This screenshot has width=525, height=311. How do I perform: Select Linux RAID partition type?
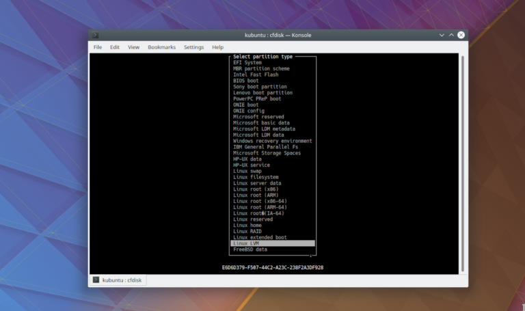pos(247,231)
